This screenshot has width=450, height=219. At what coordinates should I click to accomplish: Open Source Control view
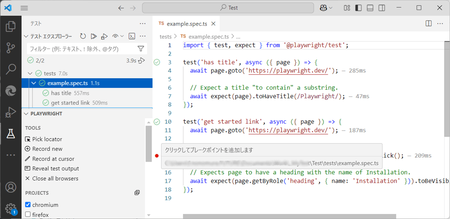coord(11,48)
